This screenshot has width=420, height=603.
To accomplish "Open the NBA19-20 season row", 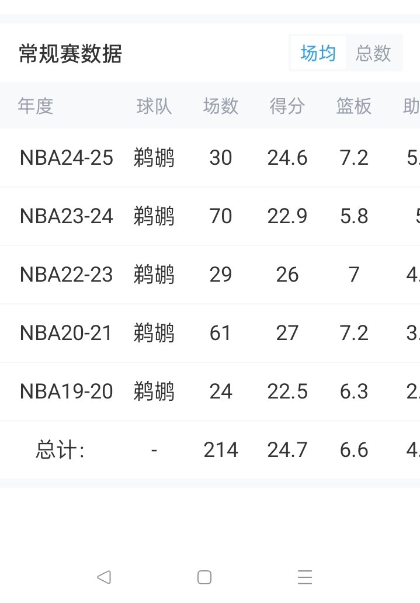I will (x=67, y=391).
